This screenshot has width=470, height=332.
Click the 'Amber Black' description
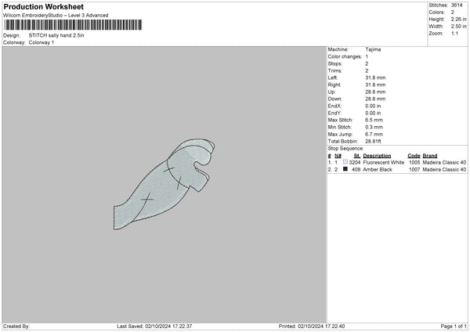point(378,170)
